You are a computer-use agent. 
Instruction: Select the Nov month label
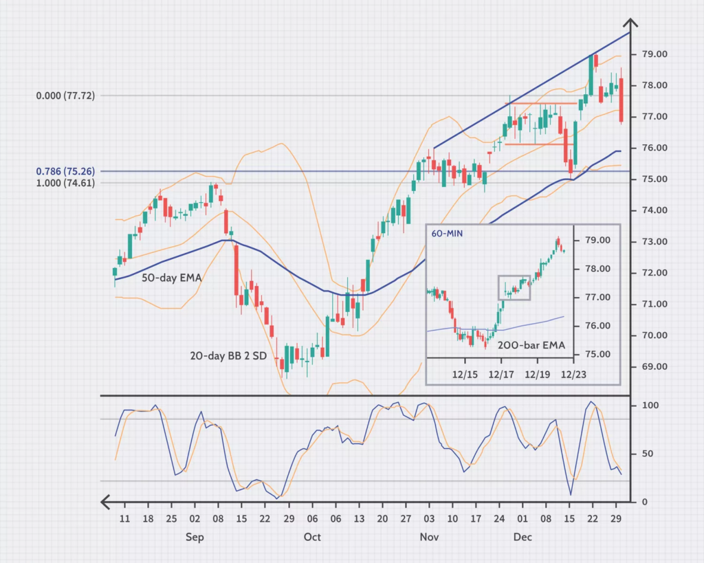click(428, 537)
